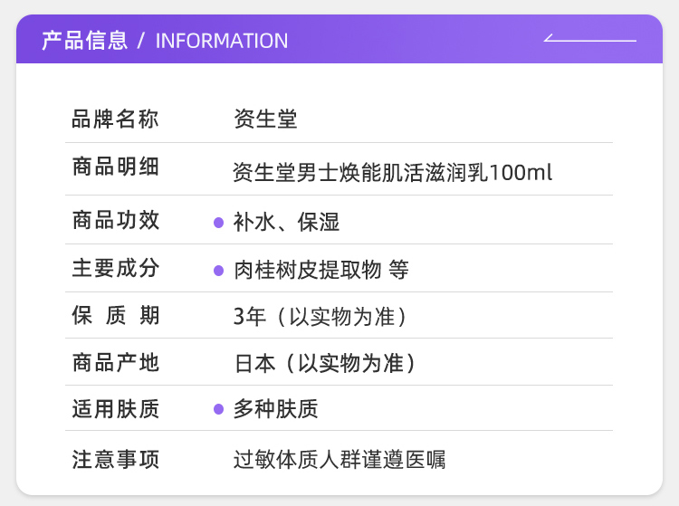Viewport: 679px width, 506px height.
Task: Click the 注意事项 row label
Action: coord(115,459)
